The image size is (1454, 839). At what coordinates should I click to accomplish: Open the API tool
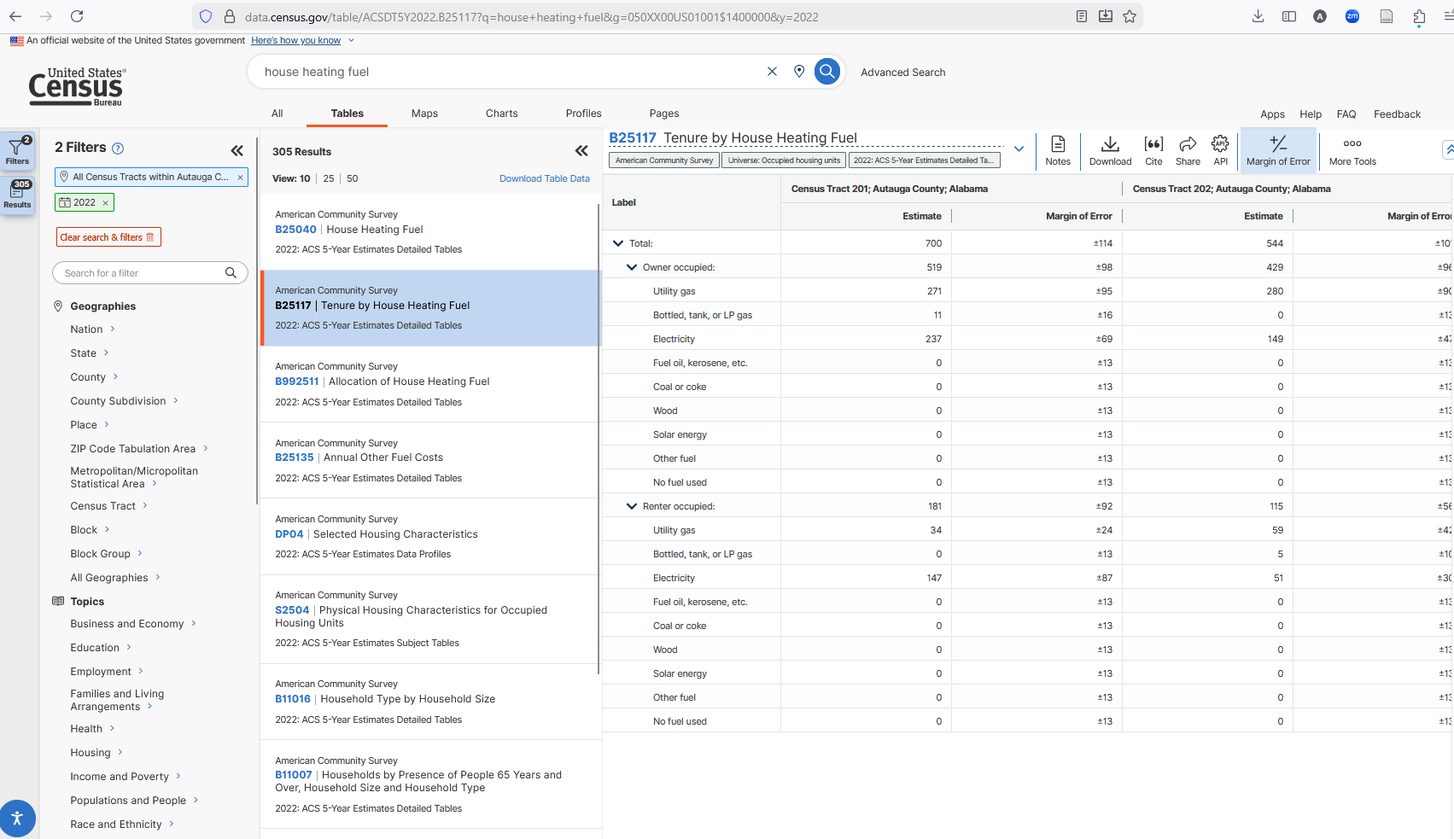click(x=1221, y=150)
